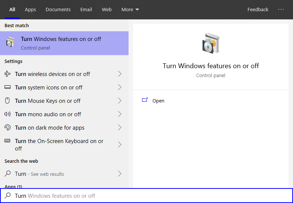This screenshot has width=293, height=203.
Task: Open Turn mono audio on or off
Action: point(64,114)
